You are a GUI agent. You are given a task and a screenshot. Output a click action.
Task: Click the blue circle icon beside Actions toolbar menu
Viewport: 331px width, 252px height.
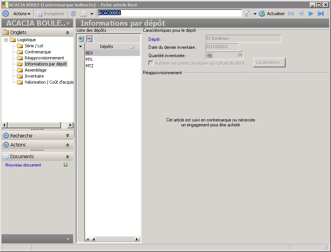[6, 14]
